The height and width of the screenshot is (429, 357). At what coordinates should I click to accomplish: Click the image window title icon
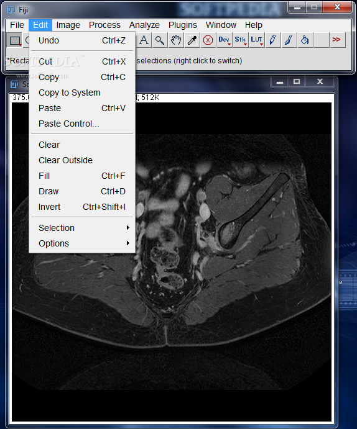click(14, 84)
